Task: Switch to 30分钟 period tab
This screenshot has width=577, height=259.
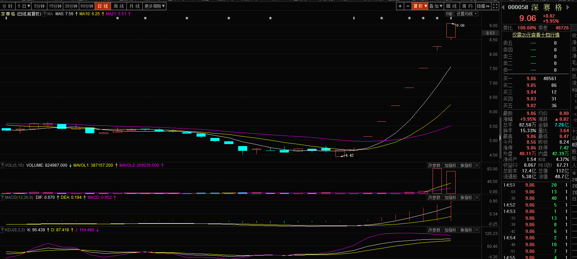Action: click(71, 6)
